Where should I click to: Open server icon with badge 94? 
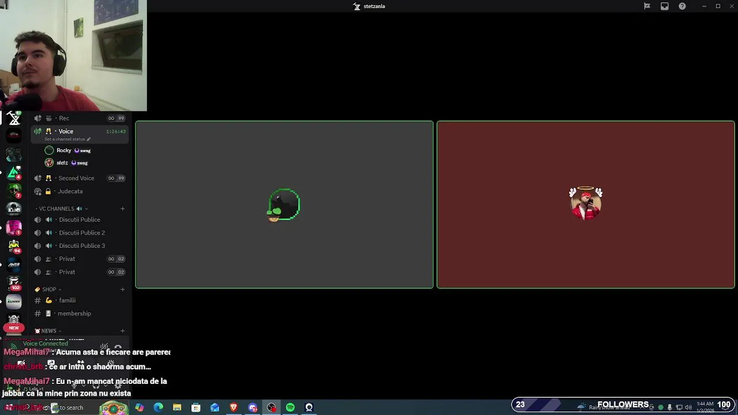[14, 246]
